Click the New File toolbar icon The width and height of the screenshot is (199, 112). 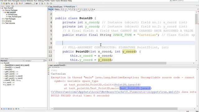pyautogui.click(x=2, y=3)
